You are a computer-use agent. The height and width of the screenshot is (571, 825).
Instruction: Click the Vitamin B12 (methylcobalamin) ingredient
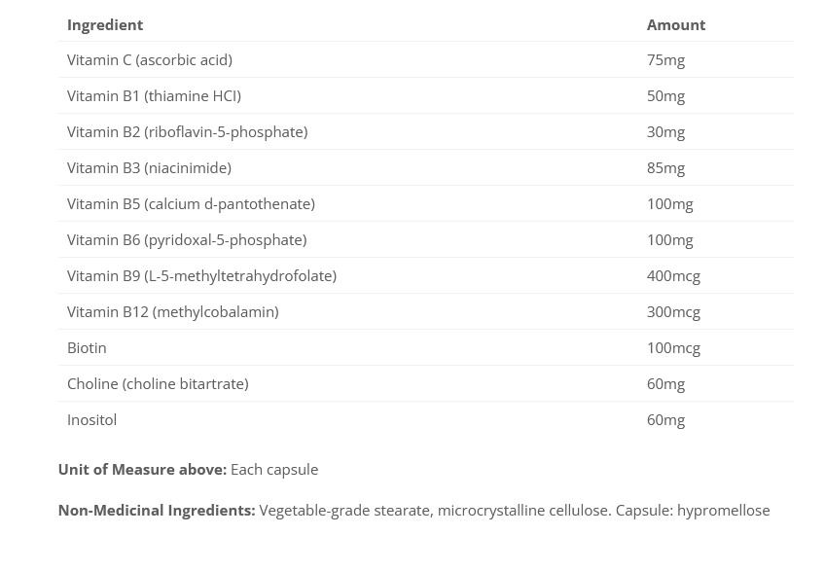click(x=172, y=312)
